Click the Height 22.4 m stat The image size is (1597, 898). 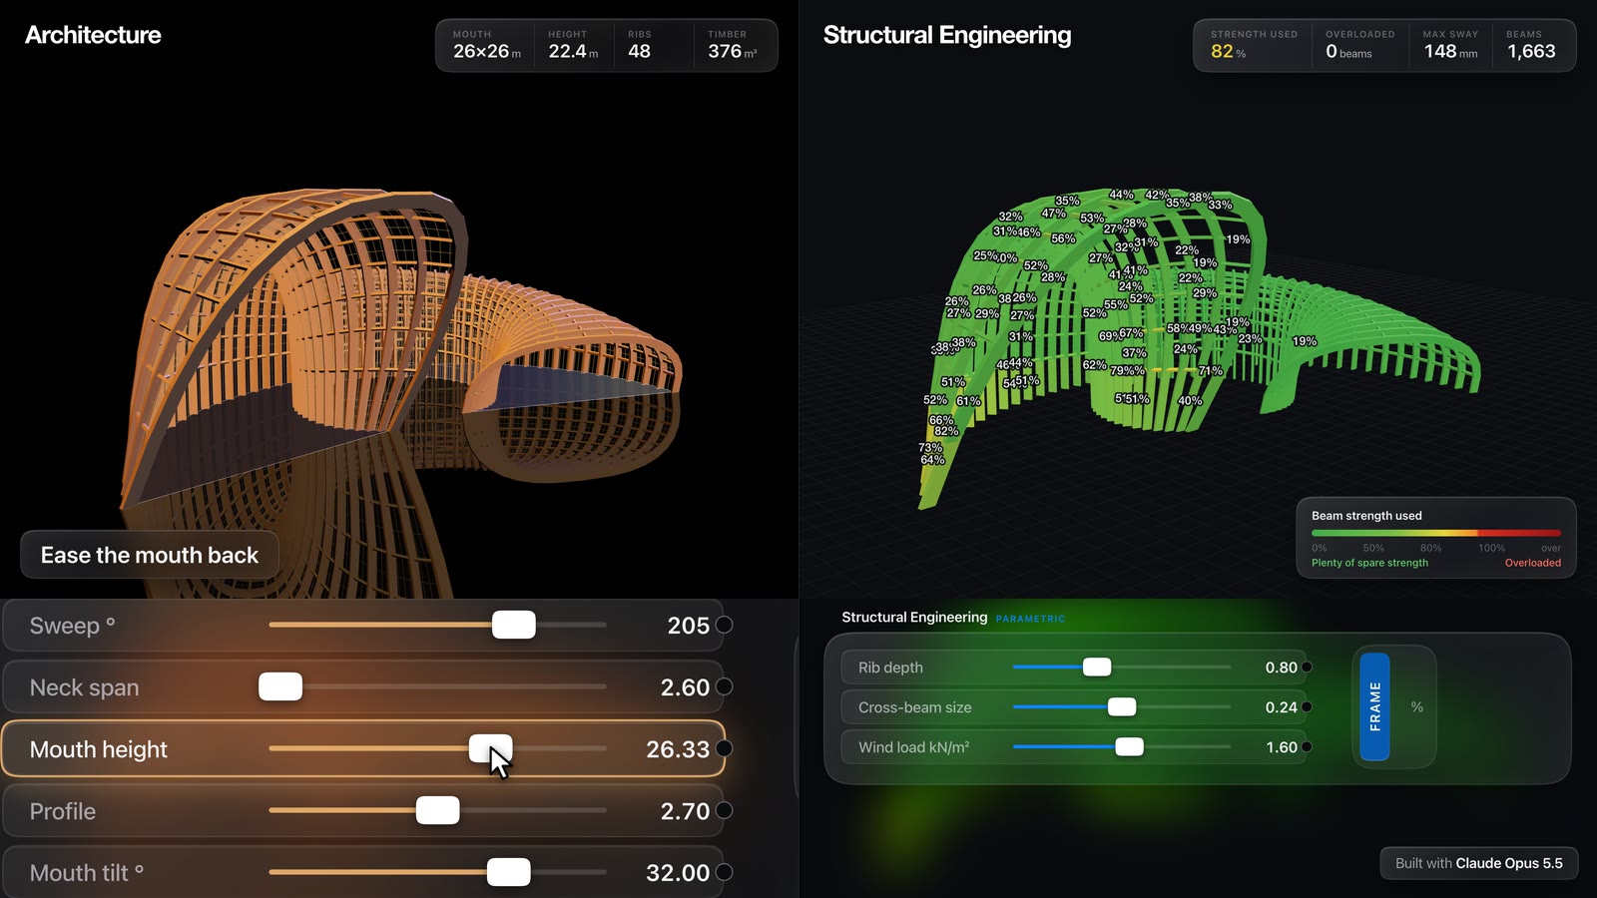coord(573,45)
